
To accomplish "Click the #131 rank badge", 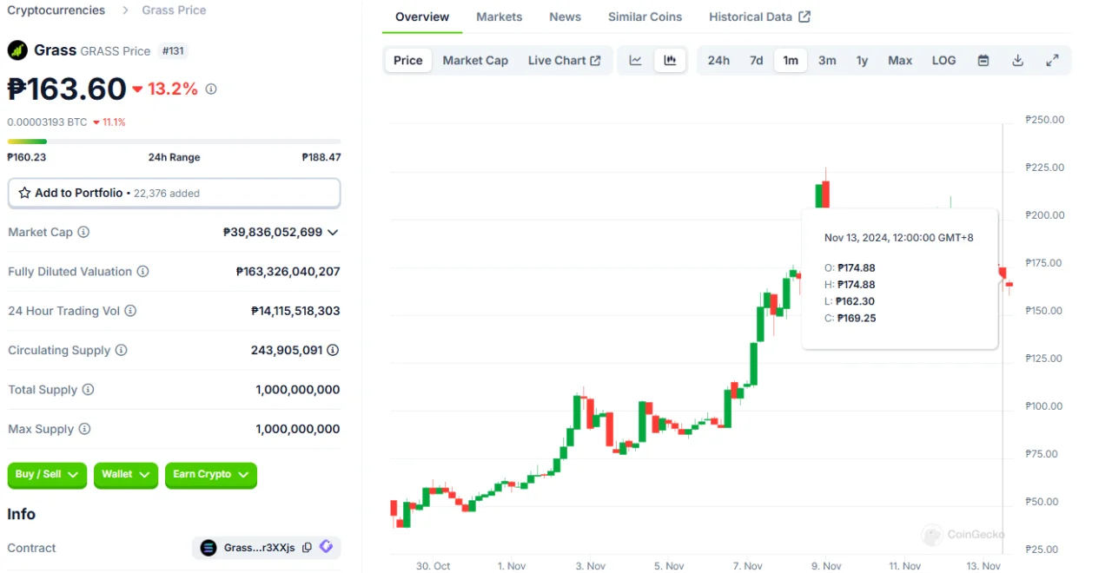I will (x=173, y=51).
